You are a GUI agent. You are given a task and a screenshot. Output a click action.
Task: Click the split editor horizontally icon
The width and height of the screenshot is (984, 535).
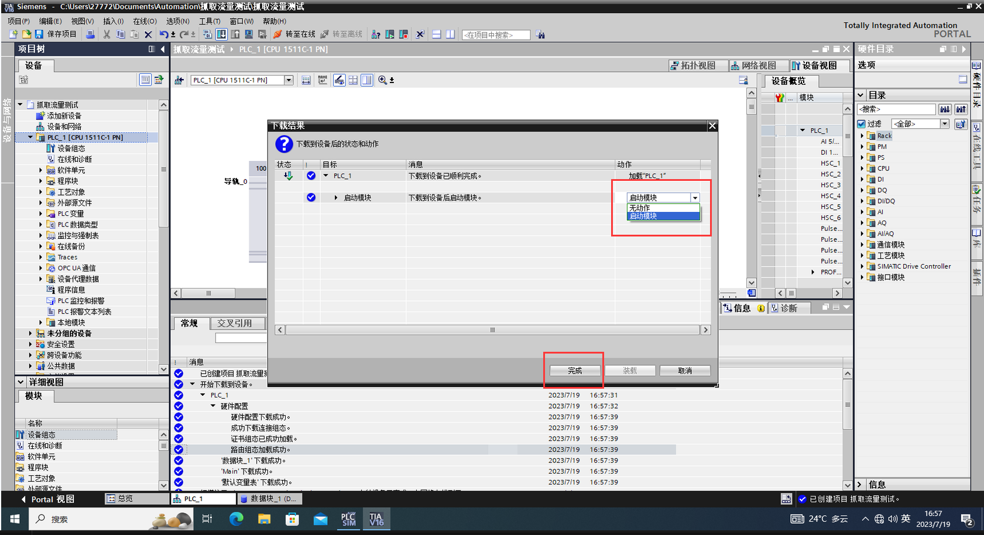click(x=437, y=35)
